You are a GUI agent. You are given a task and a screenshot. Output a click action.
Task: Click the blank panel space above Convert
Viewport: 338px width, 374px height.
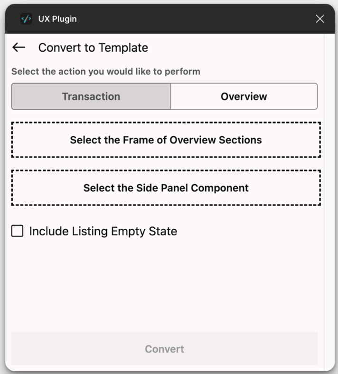[164, 285]
